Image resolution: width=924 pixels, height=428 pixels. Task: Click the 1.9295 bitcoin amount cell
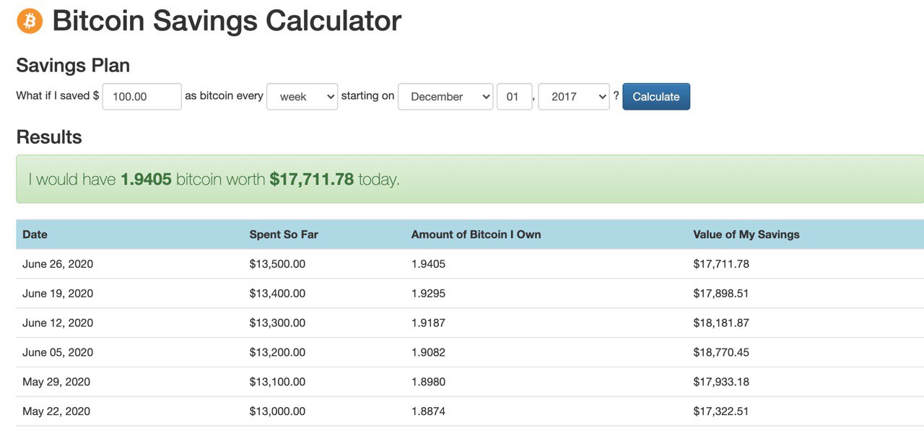[428, 294]
